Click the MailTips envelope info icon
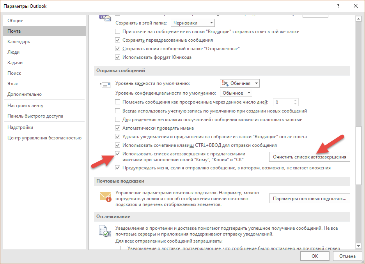This screenshot has height=264, width=365. [x=105, y=197]
